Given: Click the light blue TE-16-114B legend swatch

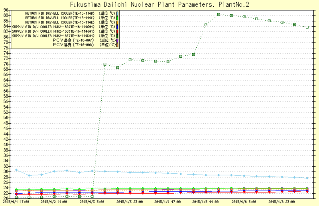Looking at the screenshot, I should point(117,14).
